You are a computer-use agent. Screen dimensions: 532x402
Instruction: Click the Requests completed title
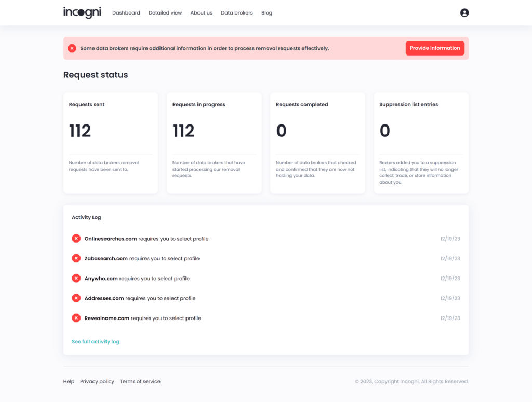tap(302, 104)
